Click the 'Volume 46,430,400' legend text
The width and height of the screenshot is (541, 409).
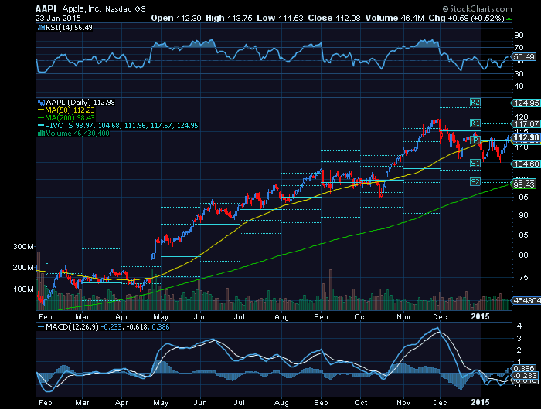coord(77,134)
